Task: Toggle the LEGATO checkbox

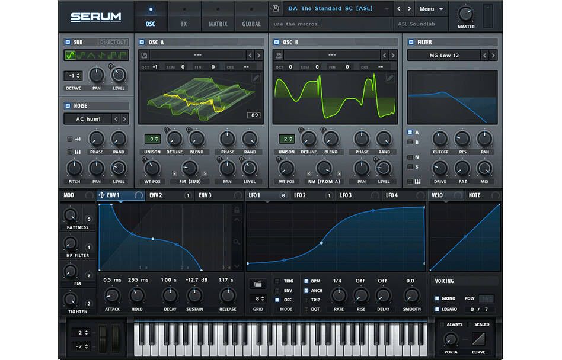Action: (x=438, y=309)
